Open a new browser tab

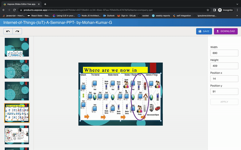pyautogui.click(x=45, y=4)
